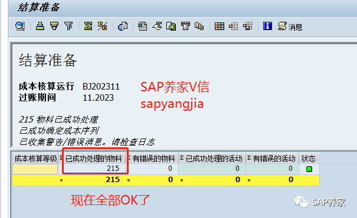
Task: Open the Select Layout icon
Action: 234,26
